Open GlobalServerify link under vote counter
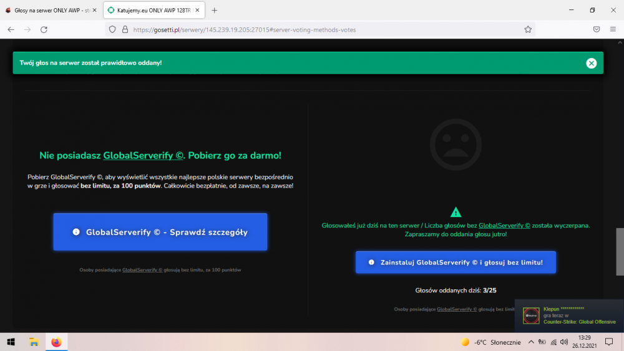This screenshot has width=624, height=351. pyautogui.click(x=457, y=309)
